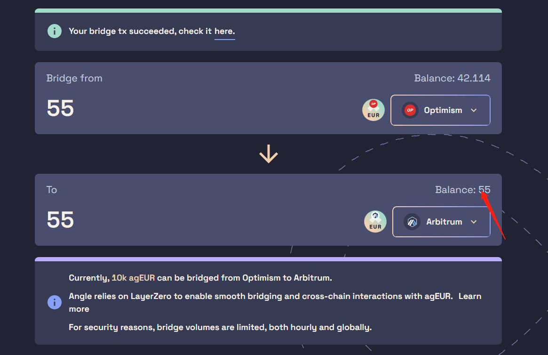Click the Bridge from label
The width and height of the screenshot is (548, 355).
coord(74,78)
